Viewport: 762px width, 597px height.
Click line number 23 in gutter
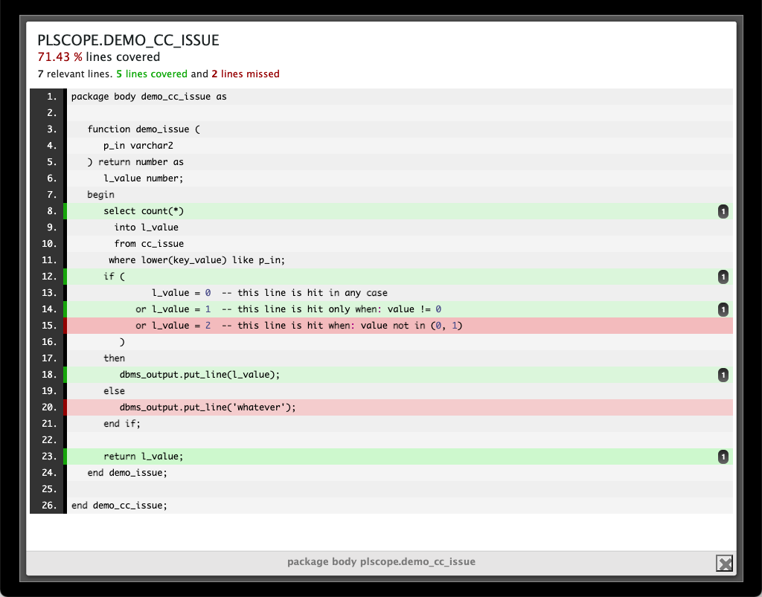[x=49, y=456]
